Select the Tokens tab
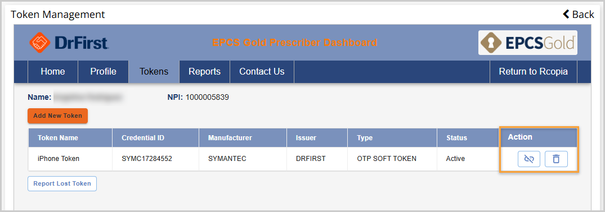Screen dimensions: 605x212 [154, 72]
